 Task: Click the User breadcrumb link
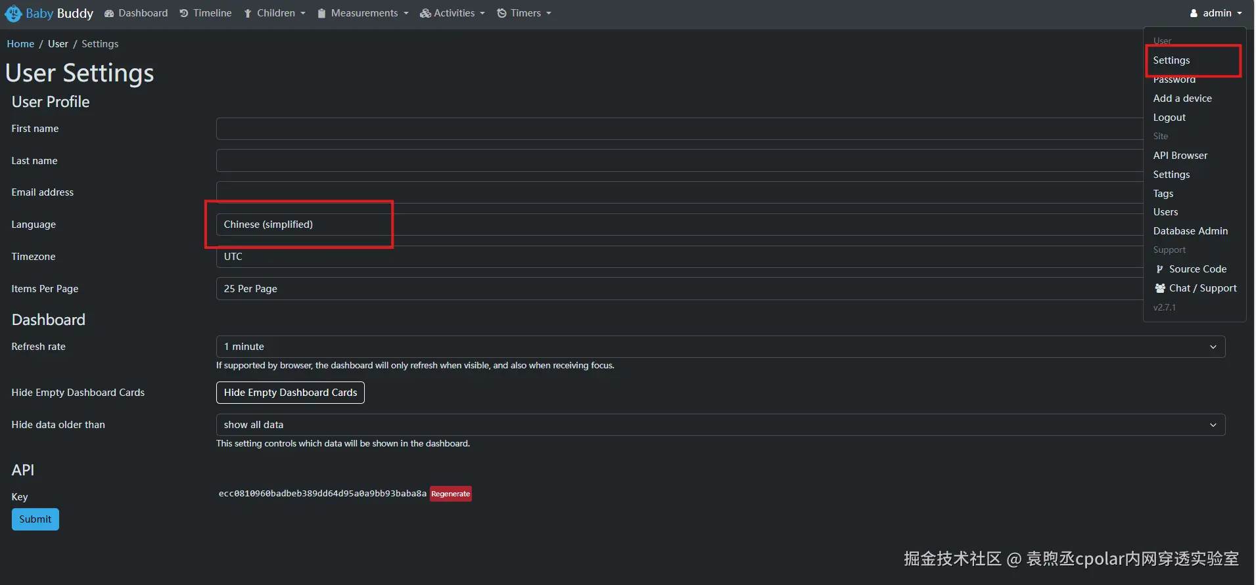[58, 44]
